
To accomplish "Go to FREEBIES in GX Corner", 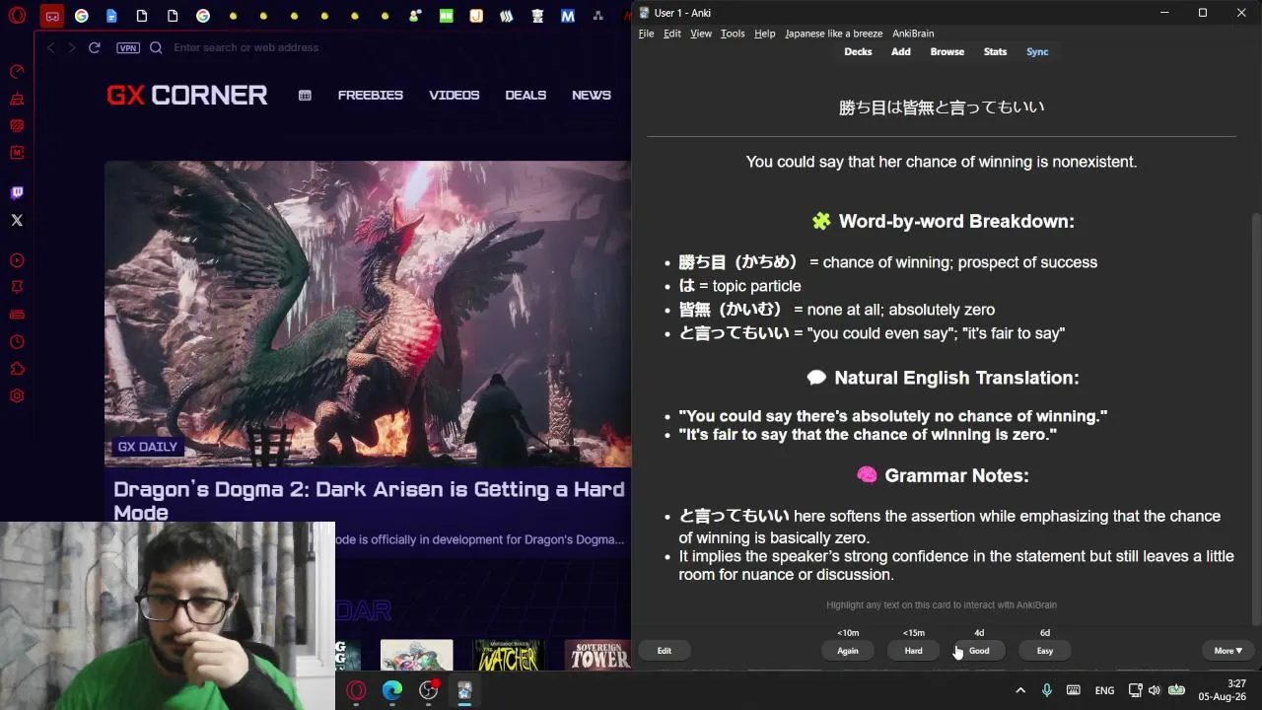I will click(x=371, y=95).
